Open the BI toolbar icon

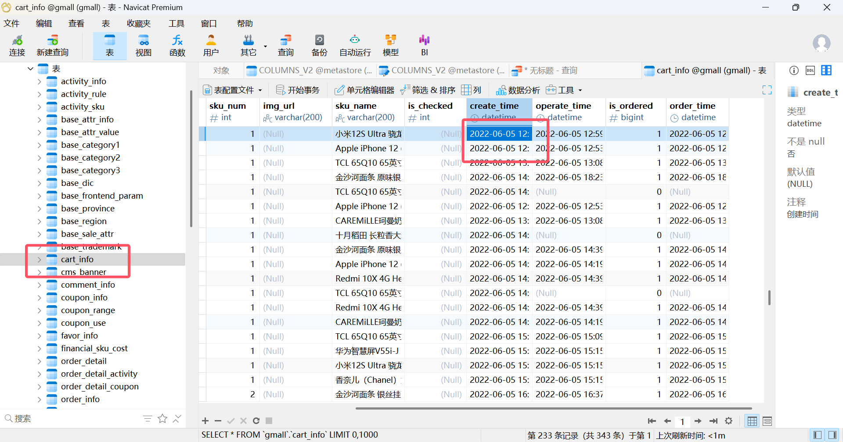click(425, 46)
